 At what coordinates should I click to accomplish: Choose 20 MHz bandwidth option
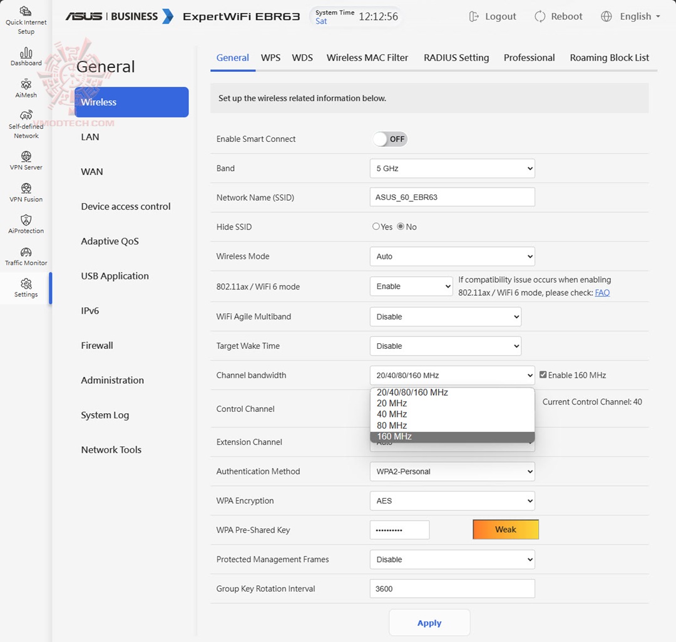point(453,403)
